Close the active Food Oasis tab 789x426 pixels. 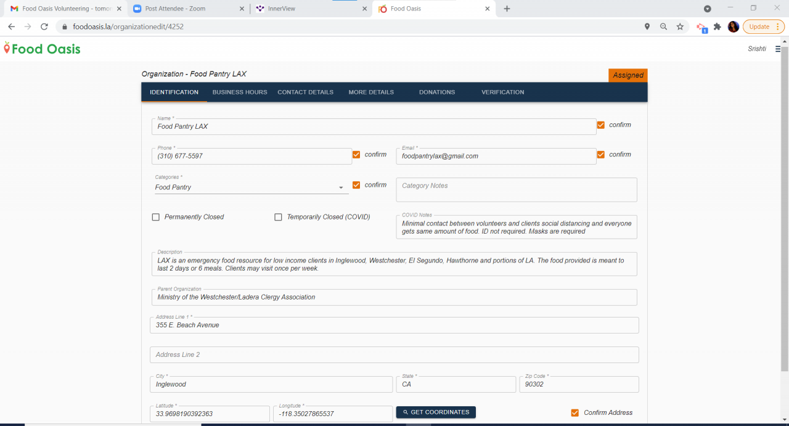pyautogui.click(x=488, y=9)
